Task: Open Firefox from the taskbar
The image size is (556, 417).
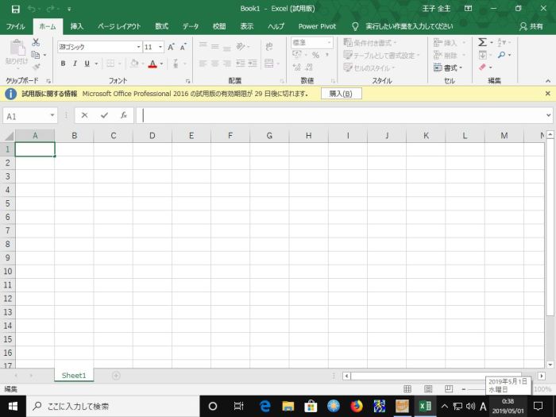Action: point(357,406)
